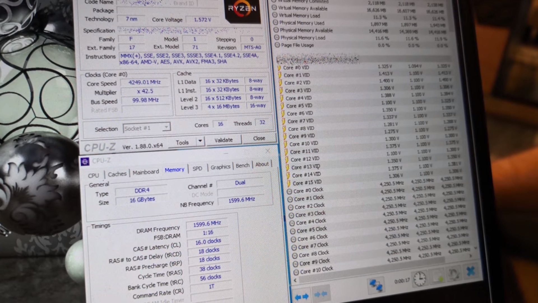
Task: Click the clock reset timer icon
Action: coord(419,279)
